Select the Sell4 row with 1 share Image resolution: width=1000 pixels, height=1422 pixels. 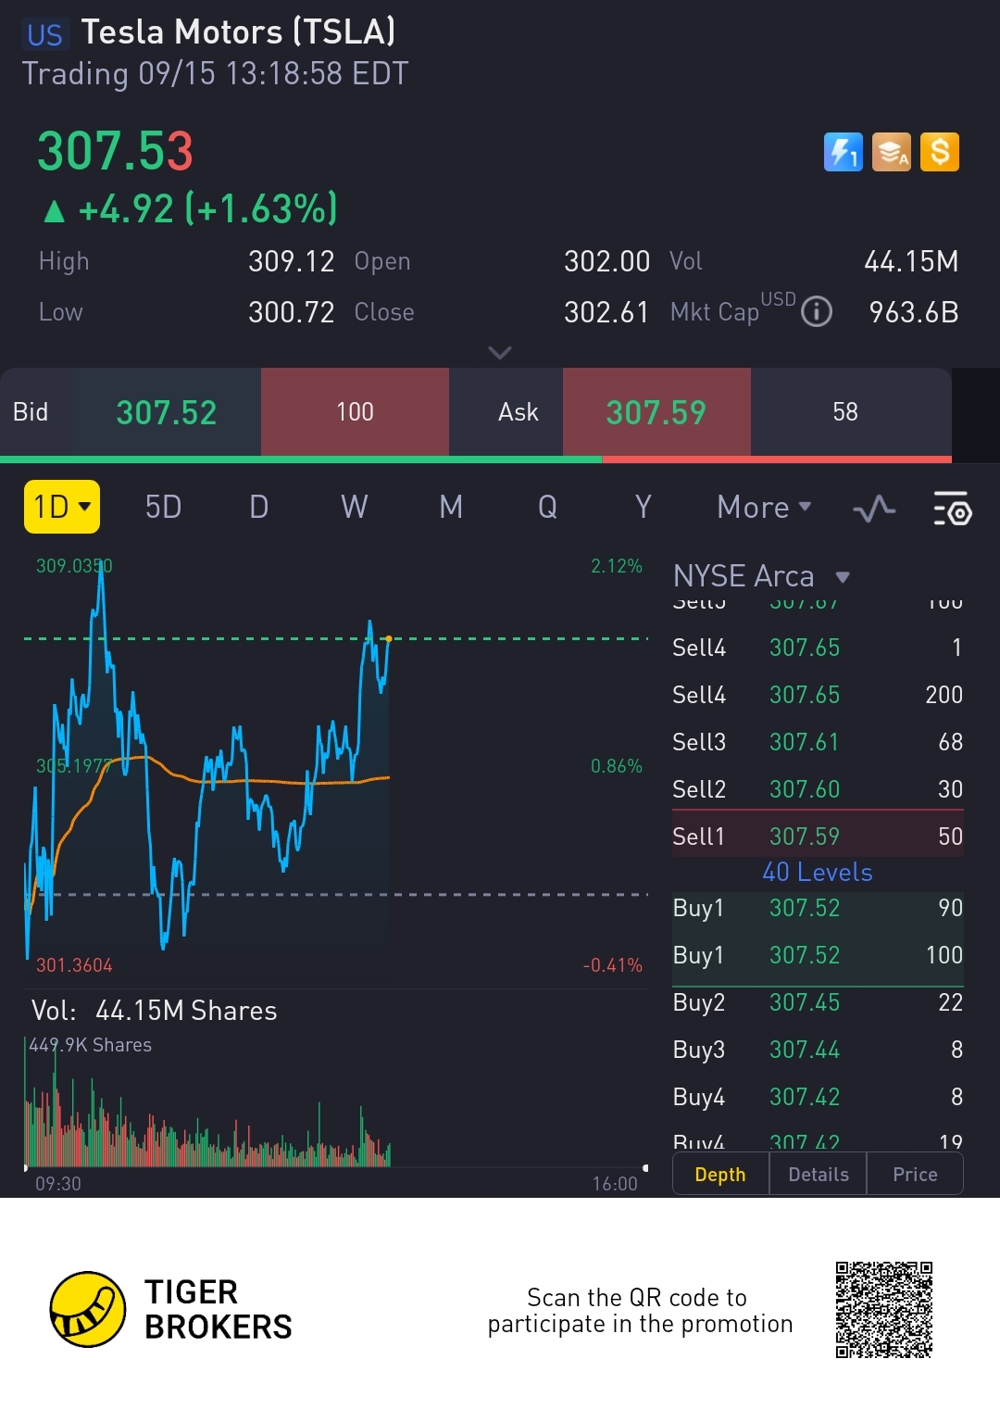818,647
